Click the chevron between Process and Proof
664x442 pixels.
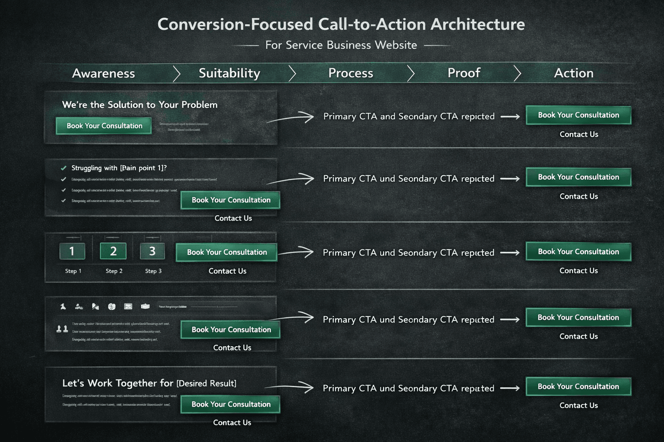411,73
